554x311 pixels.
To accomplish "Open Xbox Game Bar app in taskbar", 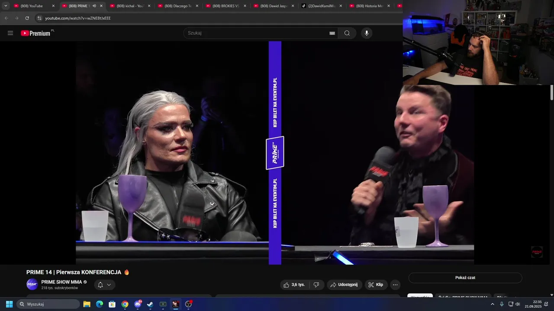I will pyautogui.click(x=163, y=304).
